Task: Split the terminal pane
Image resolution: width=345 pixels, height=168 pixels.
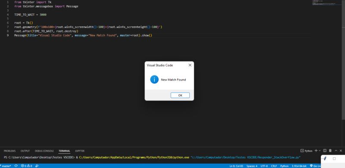Action: coord(325,151)
